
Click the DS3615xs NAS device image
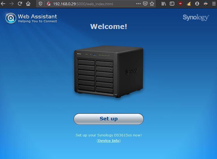[x=108, y=71]
